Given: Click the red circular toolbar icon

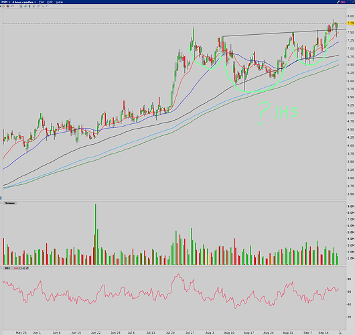Looking at the screenshot, I should (8, 6).
